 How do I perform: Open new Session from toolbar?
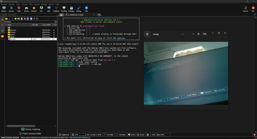point(4,9)
